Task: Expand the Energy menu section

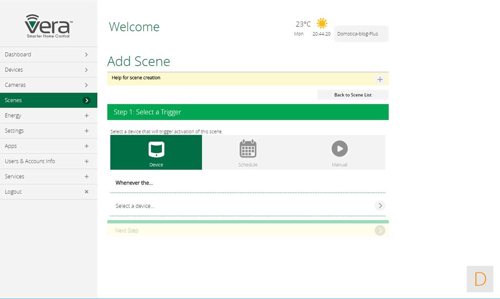Action: 87,116
